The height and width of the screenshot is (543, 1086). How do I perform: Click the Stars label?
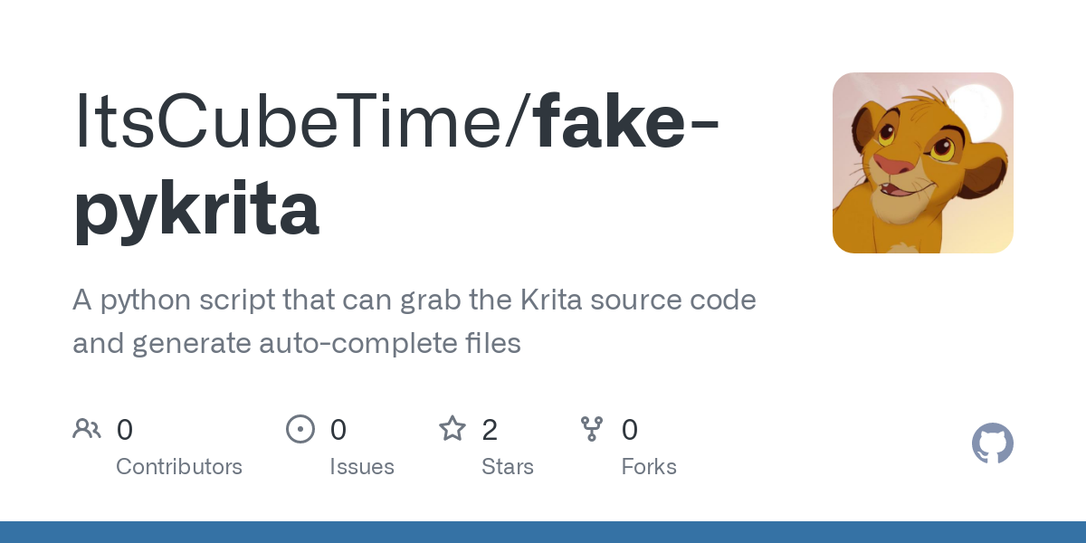click(x=508, y=467)
